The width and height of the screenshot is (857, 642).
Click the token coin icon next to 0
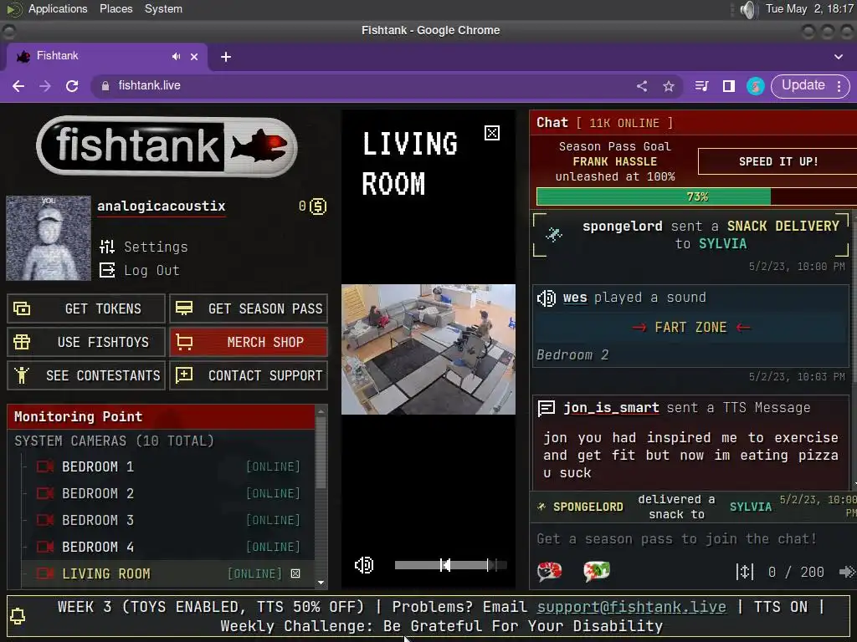click(x=318, y=206)
